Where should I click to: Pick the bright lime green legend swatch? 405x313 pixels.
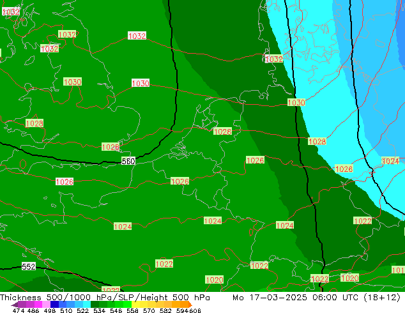coord(128,305)
